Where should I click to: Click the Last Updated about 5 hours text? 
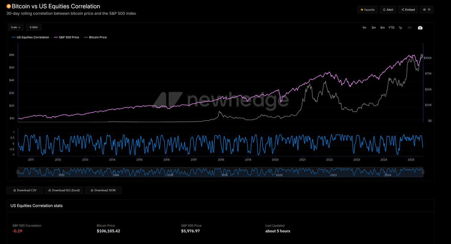click(278, 231)
